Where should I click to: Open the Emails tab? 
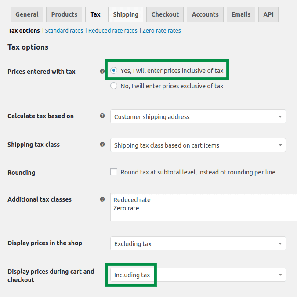(x=241, y=14)
